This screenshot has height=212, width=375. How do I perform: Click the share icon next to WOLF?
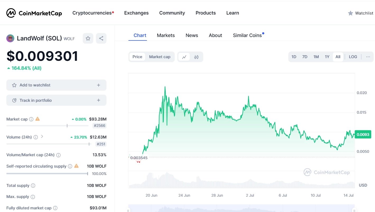tap(101, 39)
